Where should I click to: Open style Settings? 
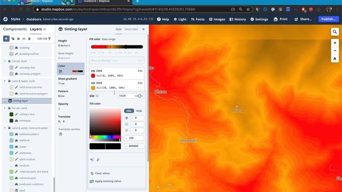point(259,19)
